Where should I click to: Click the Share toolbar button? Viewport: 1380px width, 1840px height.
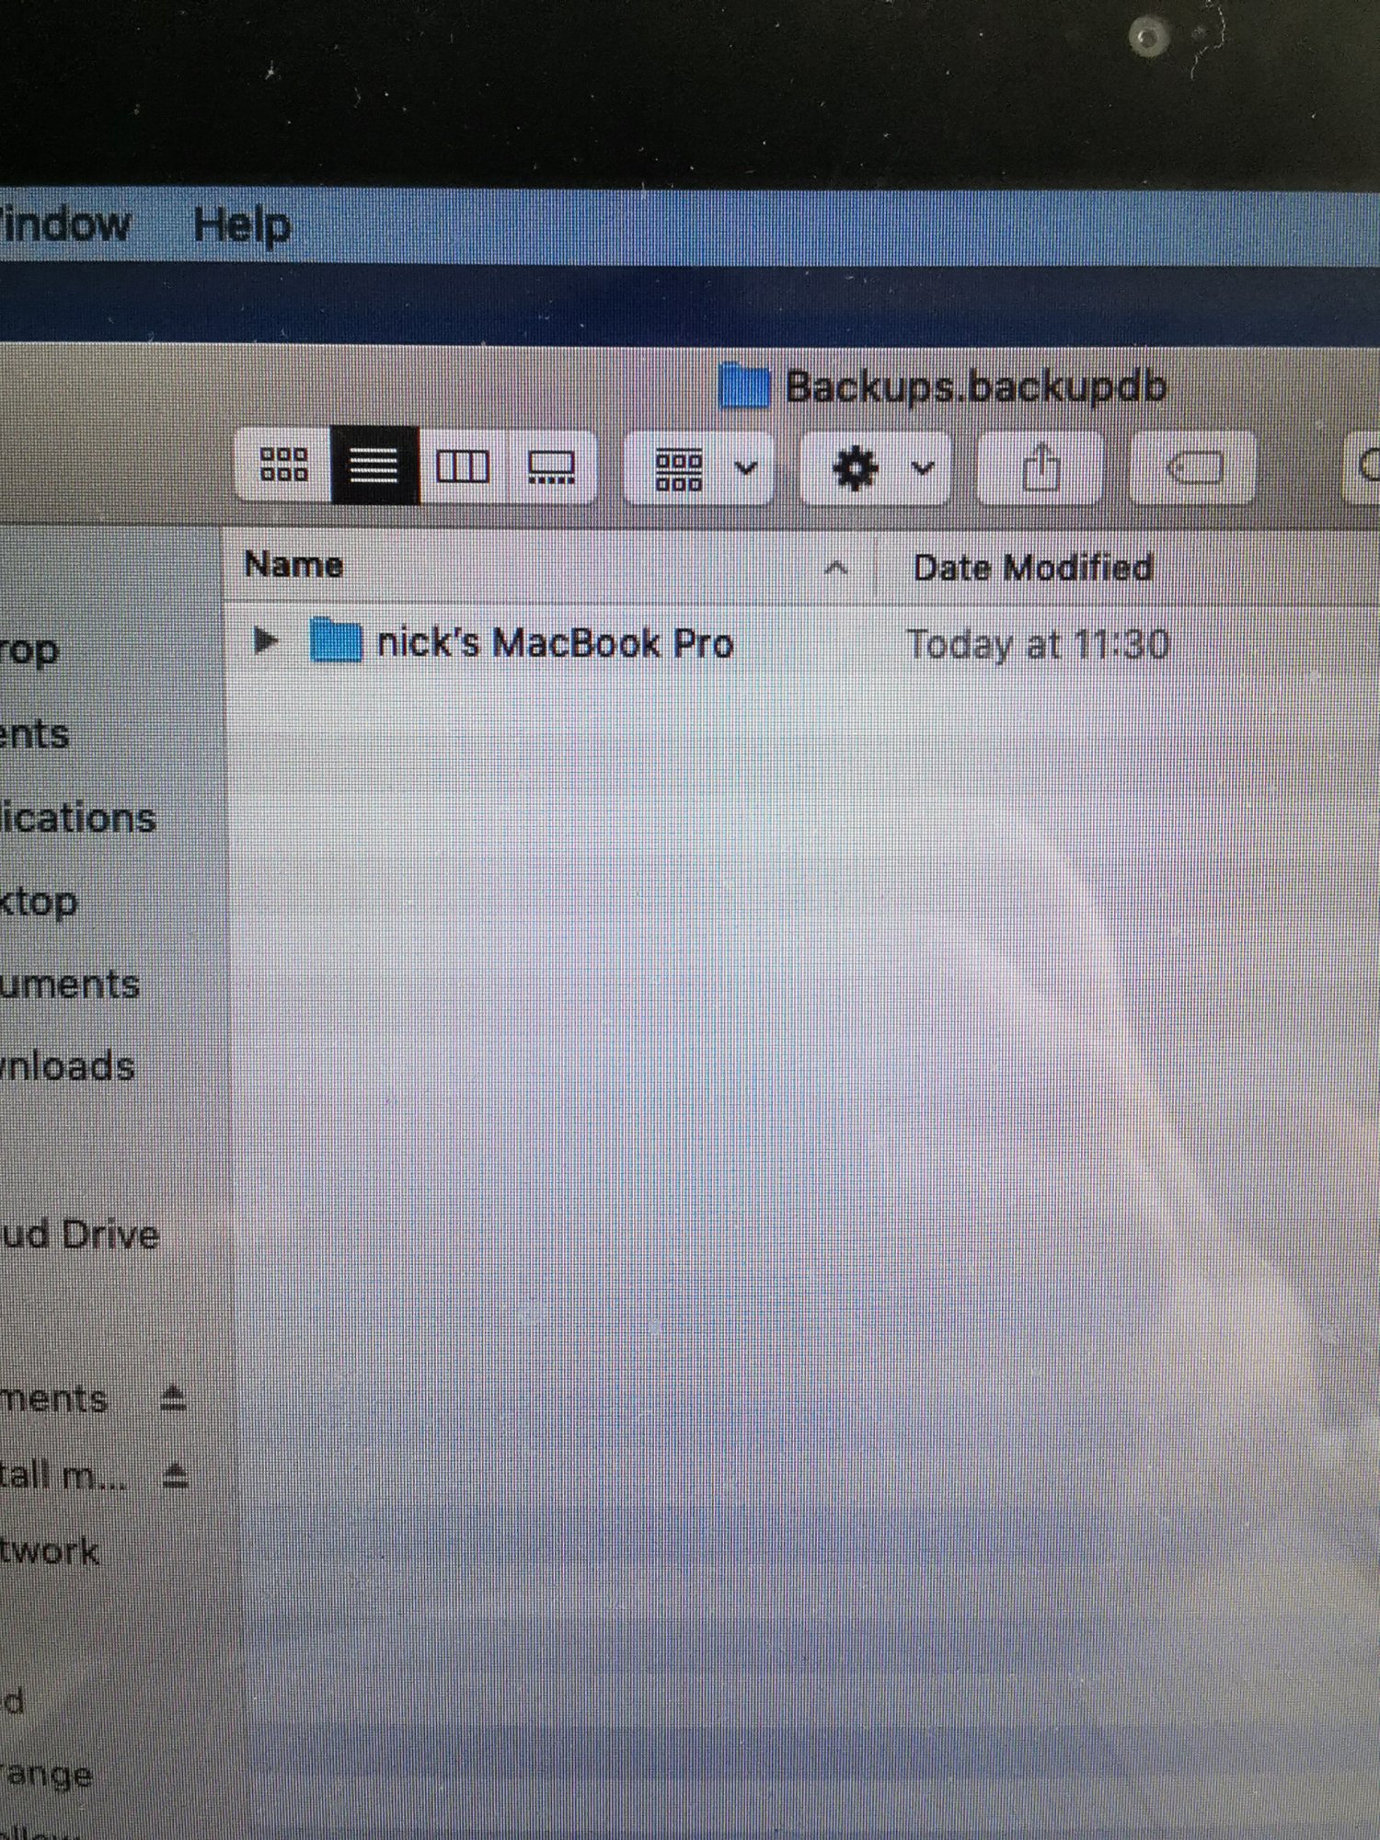pyautogui.click(x=1040, y=468)
